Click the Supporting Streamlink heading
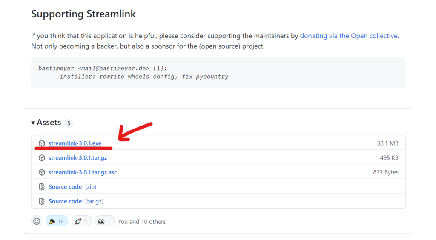This screenshot has height=240, width=436. [83, 14]
